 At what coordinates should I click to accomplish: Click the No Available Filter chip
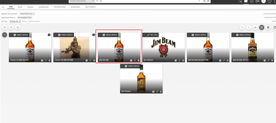(25, 17)
